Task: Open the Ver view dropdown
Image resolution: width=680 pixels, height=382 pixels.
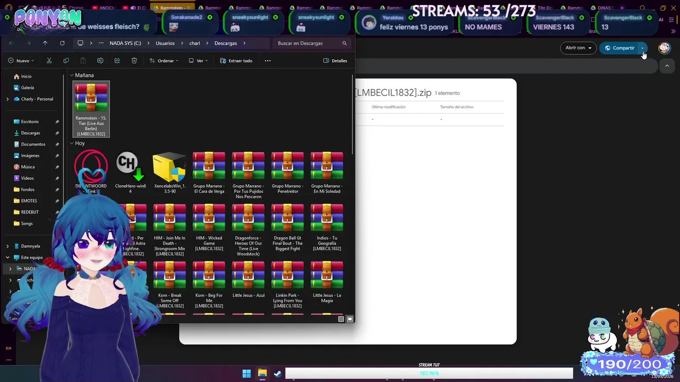Action: pos(198,60)
